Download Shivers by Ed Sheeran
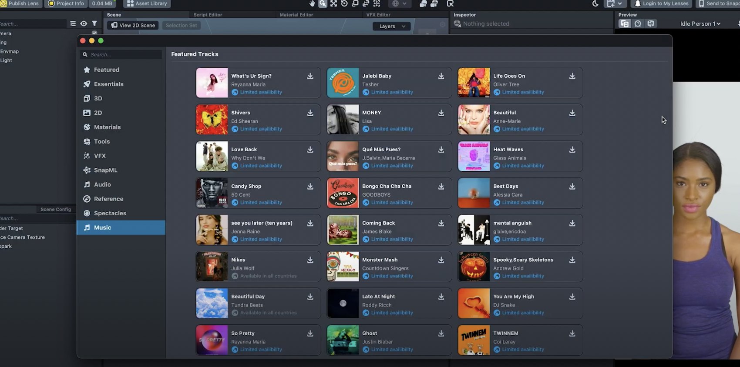Image resolution: width=740 pixels, height=367 pixels. pos(310,113)
